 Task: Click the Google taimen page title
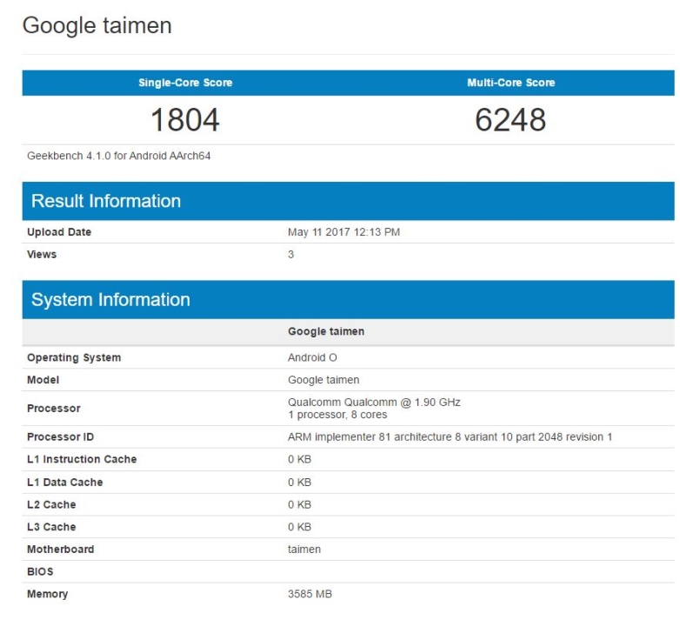click(97, 26)
